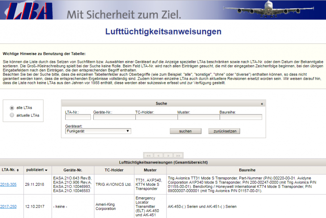Image resolution: width=326 pixels, height=218 pixels.
Task: Click the zurücksetzen button
Action: (x=224, y=131)
